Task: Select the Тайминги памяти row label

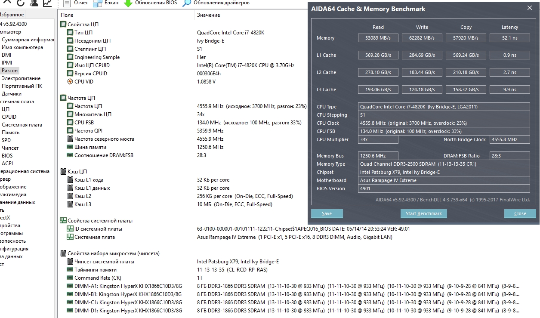Action: [x=95, y=270]
